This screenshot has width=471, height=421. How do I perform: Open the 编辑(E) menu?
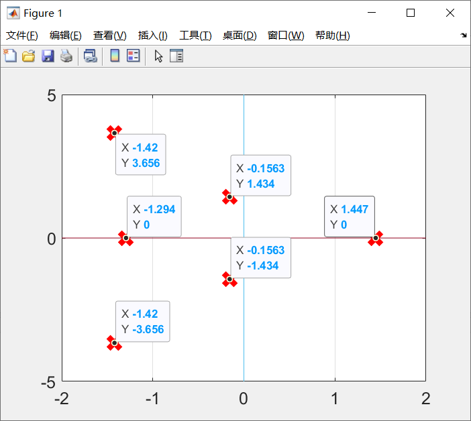point(66,36)
